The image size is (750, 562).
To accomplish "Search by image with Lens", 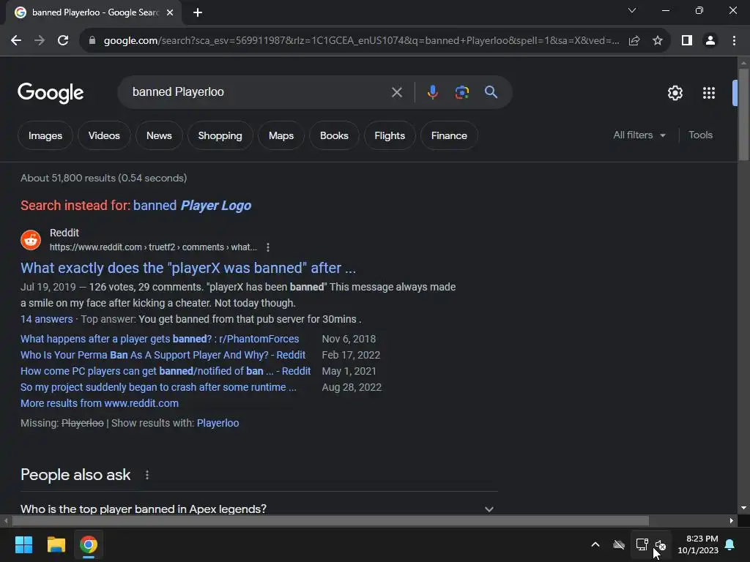I will [461, 92].
